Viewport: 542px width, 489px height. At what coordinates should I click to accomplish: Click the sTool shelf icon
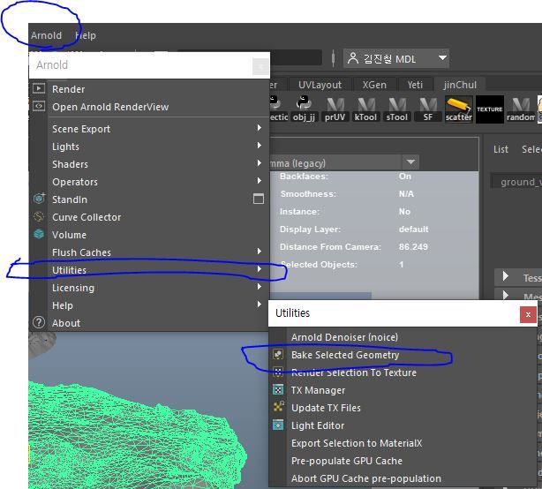click(397, 109)
